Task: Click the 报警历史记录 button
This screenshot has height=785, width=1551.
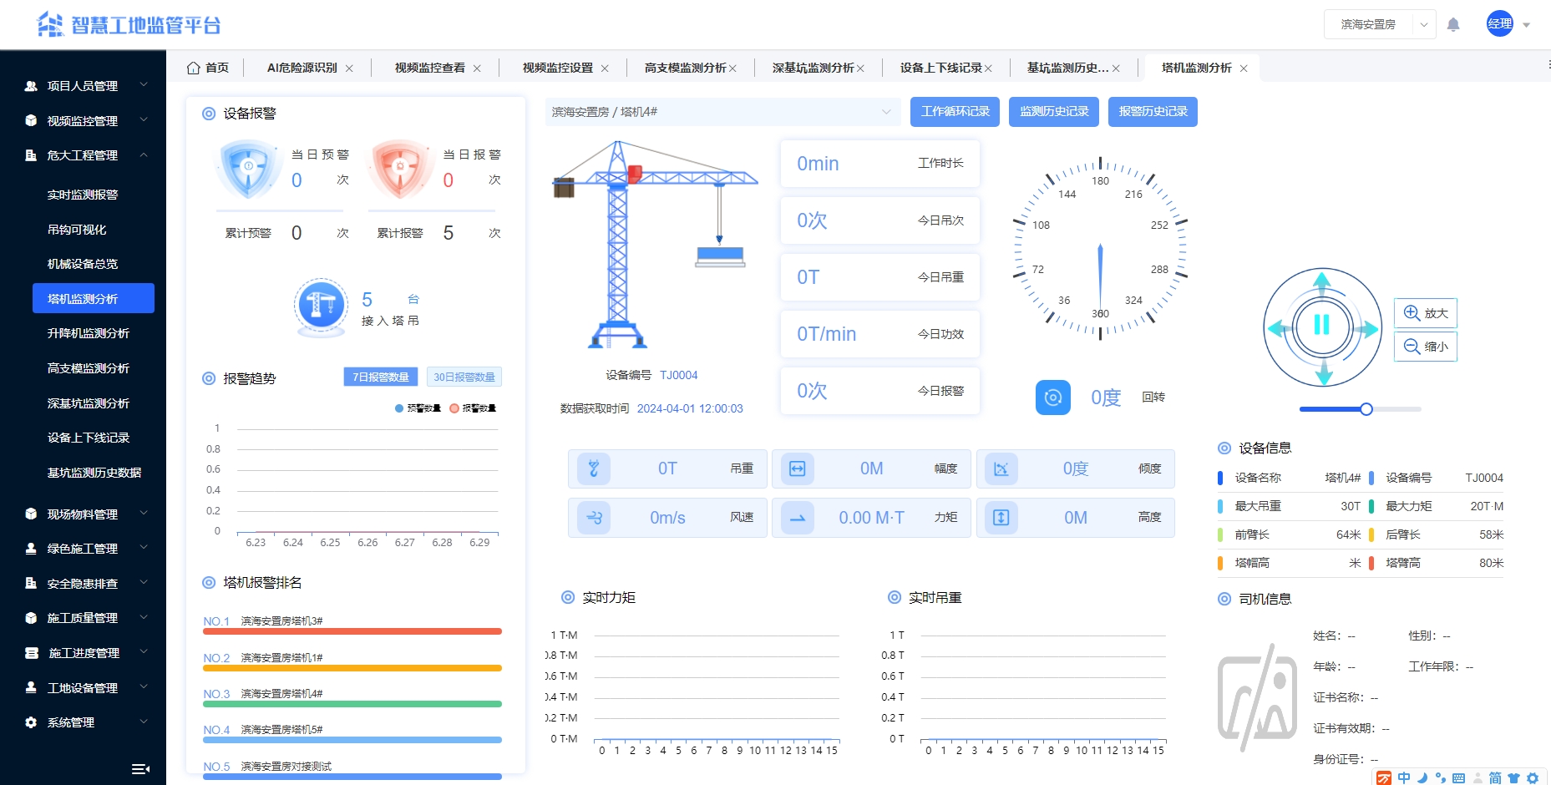Action: click(x=1153, y=111)
